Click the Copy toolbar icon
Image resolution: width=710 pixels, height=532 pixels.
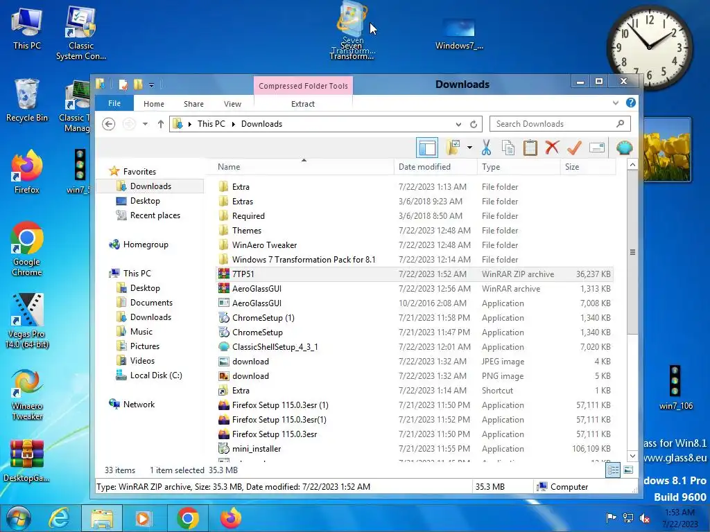coord(508,148)
